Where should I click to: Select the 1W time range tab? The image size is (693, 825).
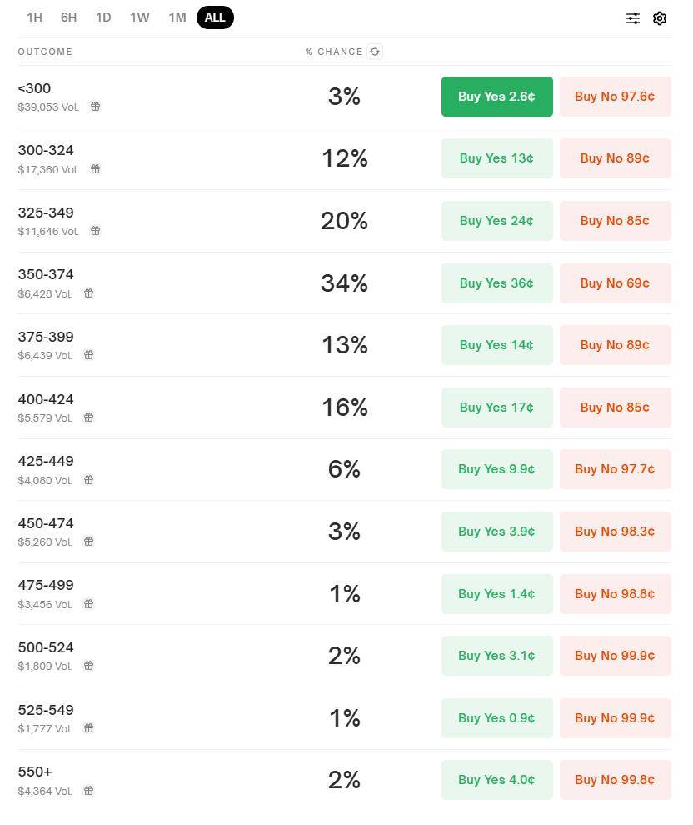click(x=140, y=17)
